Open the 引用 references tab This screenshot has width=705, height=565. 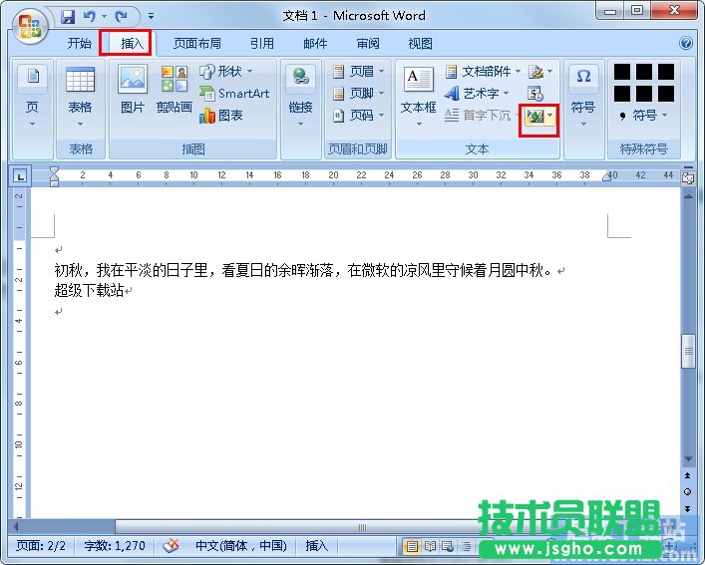click(x=262, y=43)
